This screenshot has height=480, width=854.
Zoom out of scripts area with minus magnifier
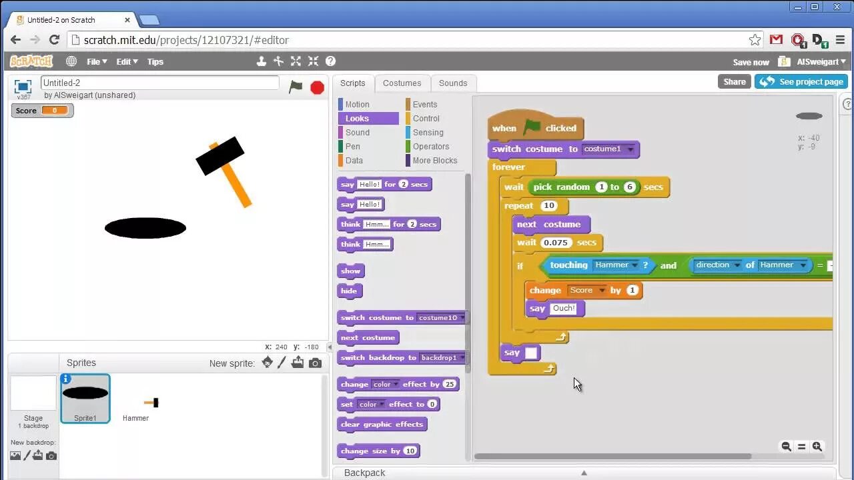click(x=787, y=447)
